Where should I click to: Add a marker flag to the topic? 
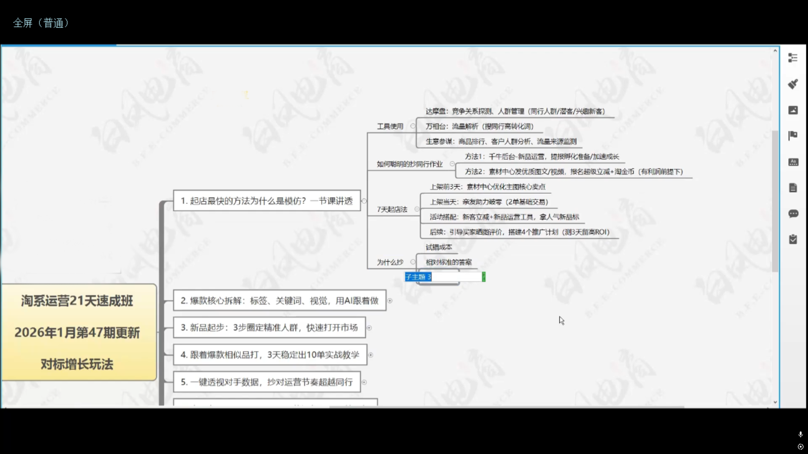[793, 135]
